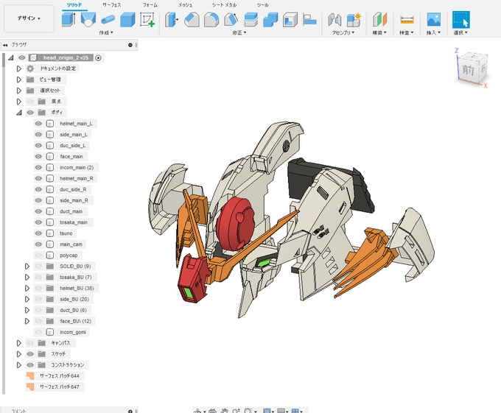Open the 構築 menu dropdown
This screenshot has width=501, height=413.
click(x=379, y=33)
